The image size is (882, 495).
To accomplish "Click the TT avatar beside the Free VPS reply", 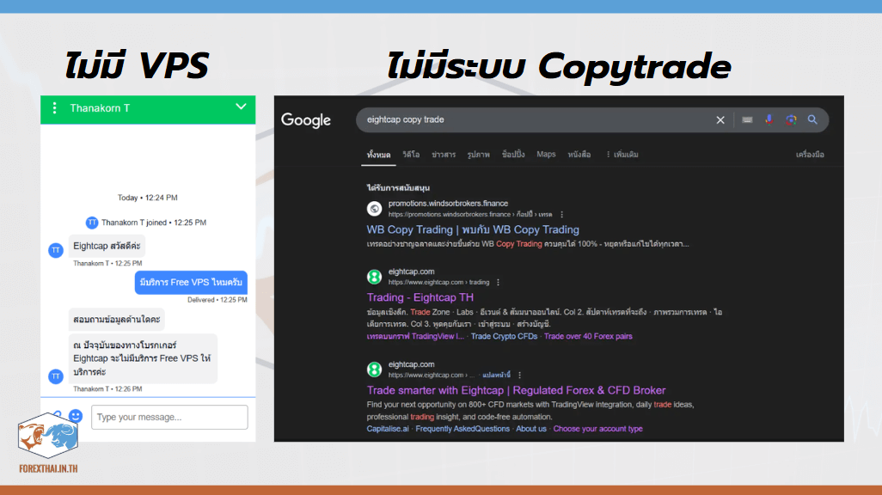I will click(56, 376).
